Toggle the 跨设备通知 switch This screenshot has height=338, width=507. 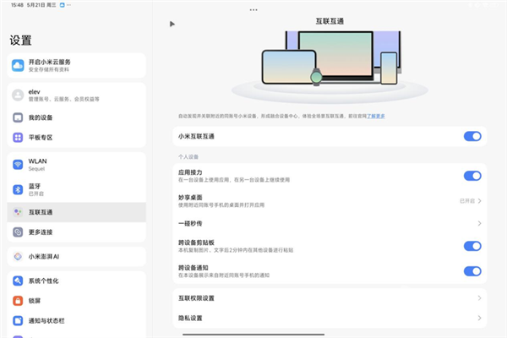472,271
